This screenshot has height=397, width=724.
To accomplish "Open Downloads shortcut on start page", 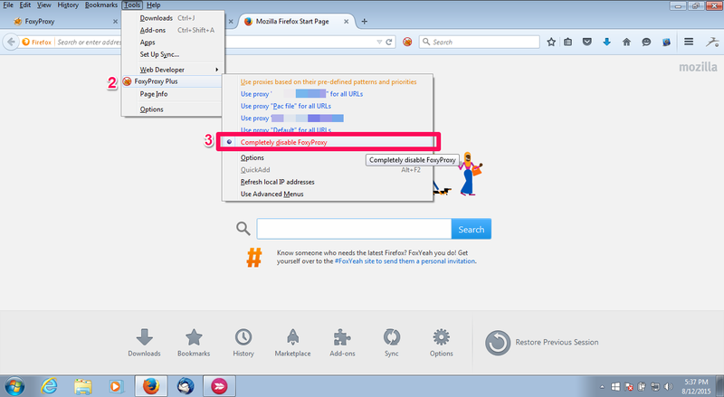I will (x=145, y=343).
